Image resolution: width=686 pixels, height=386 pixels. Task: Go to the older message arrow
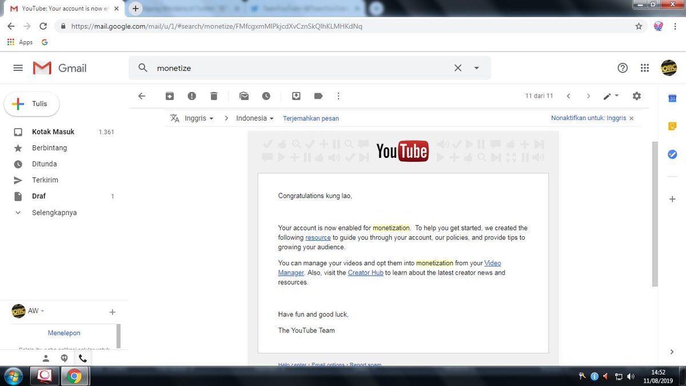coord(588,96)
